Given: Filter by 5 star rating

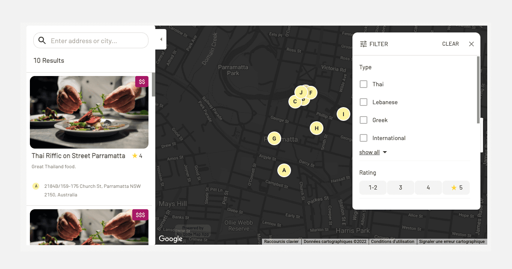Looking at the screenshot, I should (x=456, y=187).
